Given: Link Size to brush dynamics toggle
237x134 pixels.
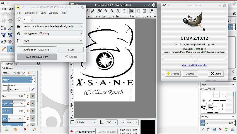Looking at the screenshot, I should click(33, 96).
